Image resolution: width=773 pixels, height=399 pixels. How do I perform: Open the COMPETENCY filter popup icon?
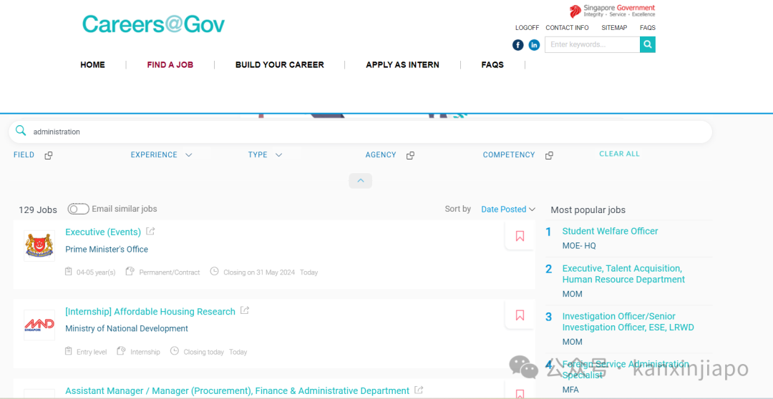pyautogui.click(x=549, y=155)
